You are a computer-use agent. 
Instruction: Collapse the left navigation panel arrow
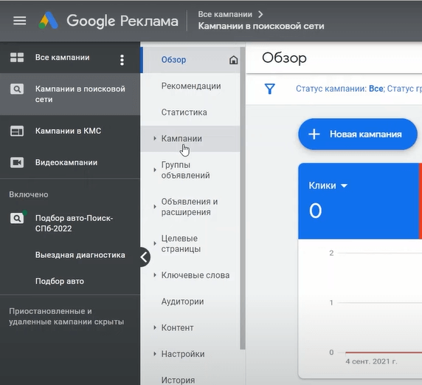click(145, 257)
